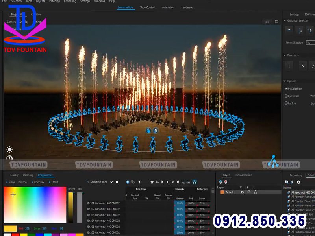Click the blue hand gizmo in viewport
The image size is (315, 236).
(148, 131)
